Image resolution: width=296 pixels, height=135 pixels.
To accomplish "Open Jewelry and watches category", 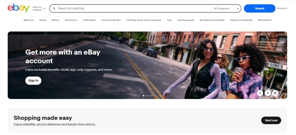I will [x=241, y=20].
